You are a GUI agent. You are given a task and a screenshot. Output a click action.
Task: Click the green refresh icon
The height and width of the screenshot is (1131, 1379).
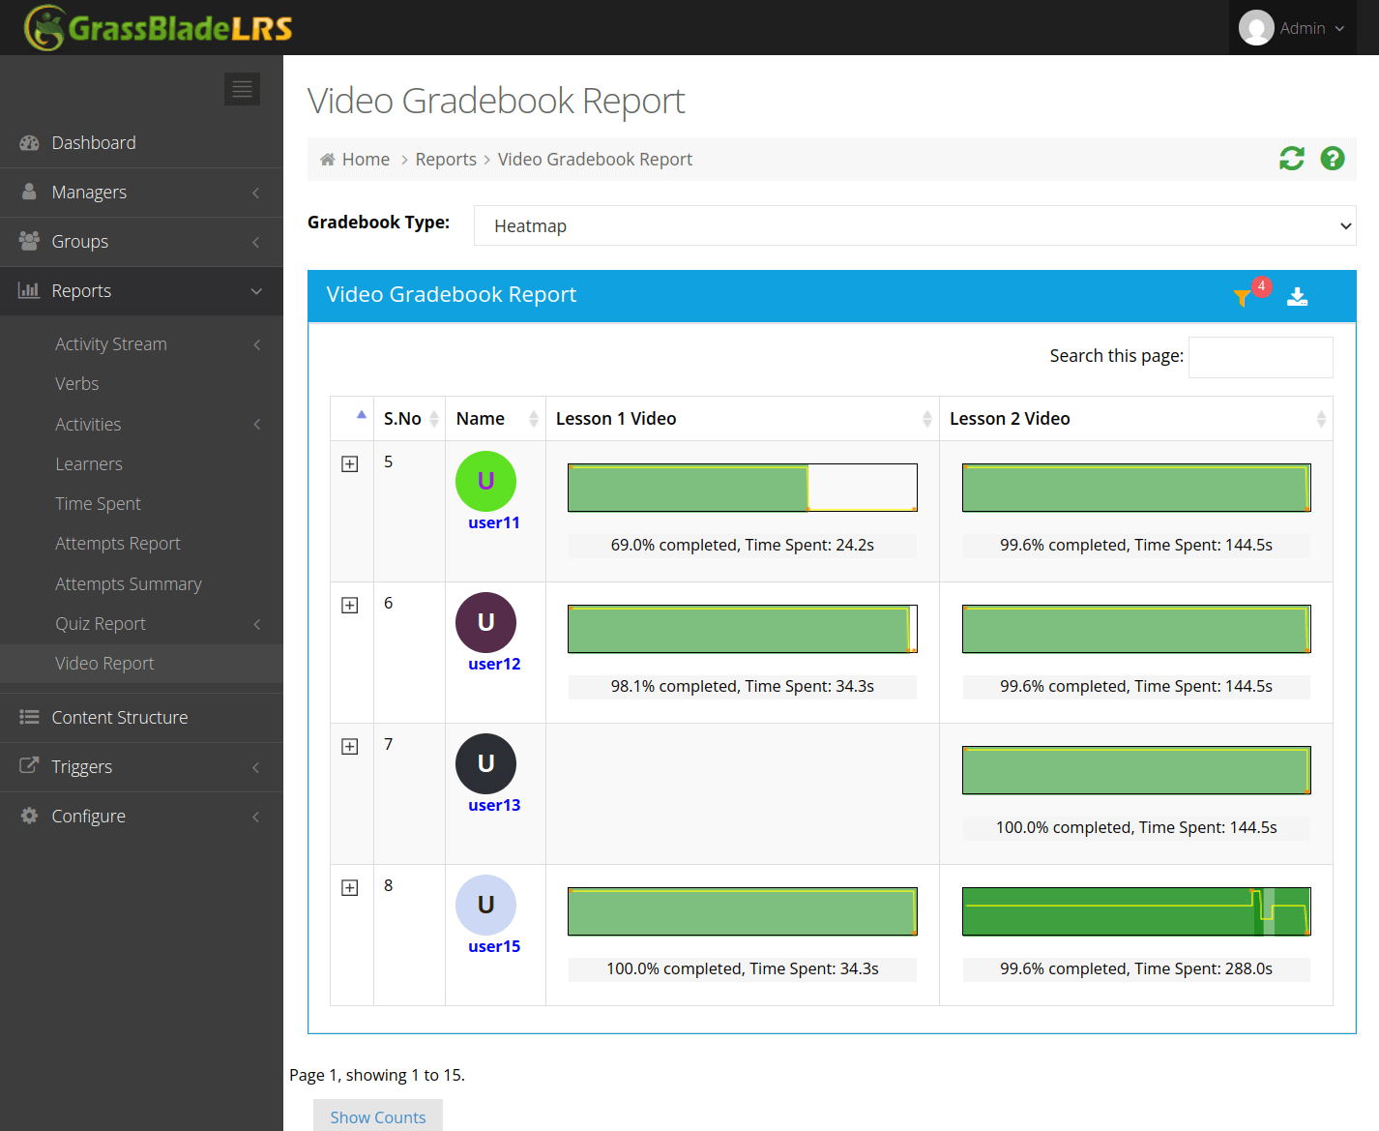[x=1292, y=159]
